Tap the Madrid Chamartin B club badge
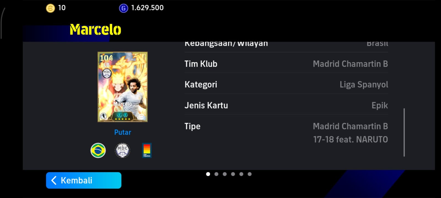Screen dimensions: 441x198 tap(122, 150)
